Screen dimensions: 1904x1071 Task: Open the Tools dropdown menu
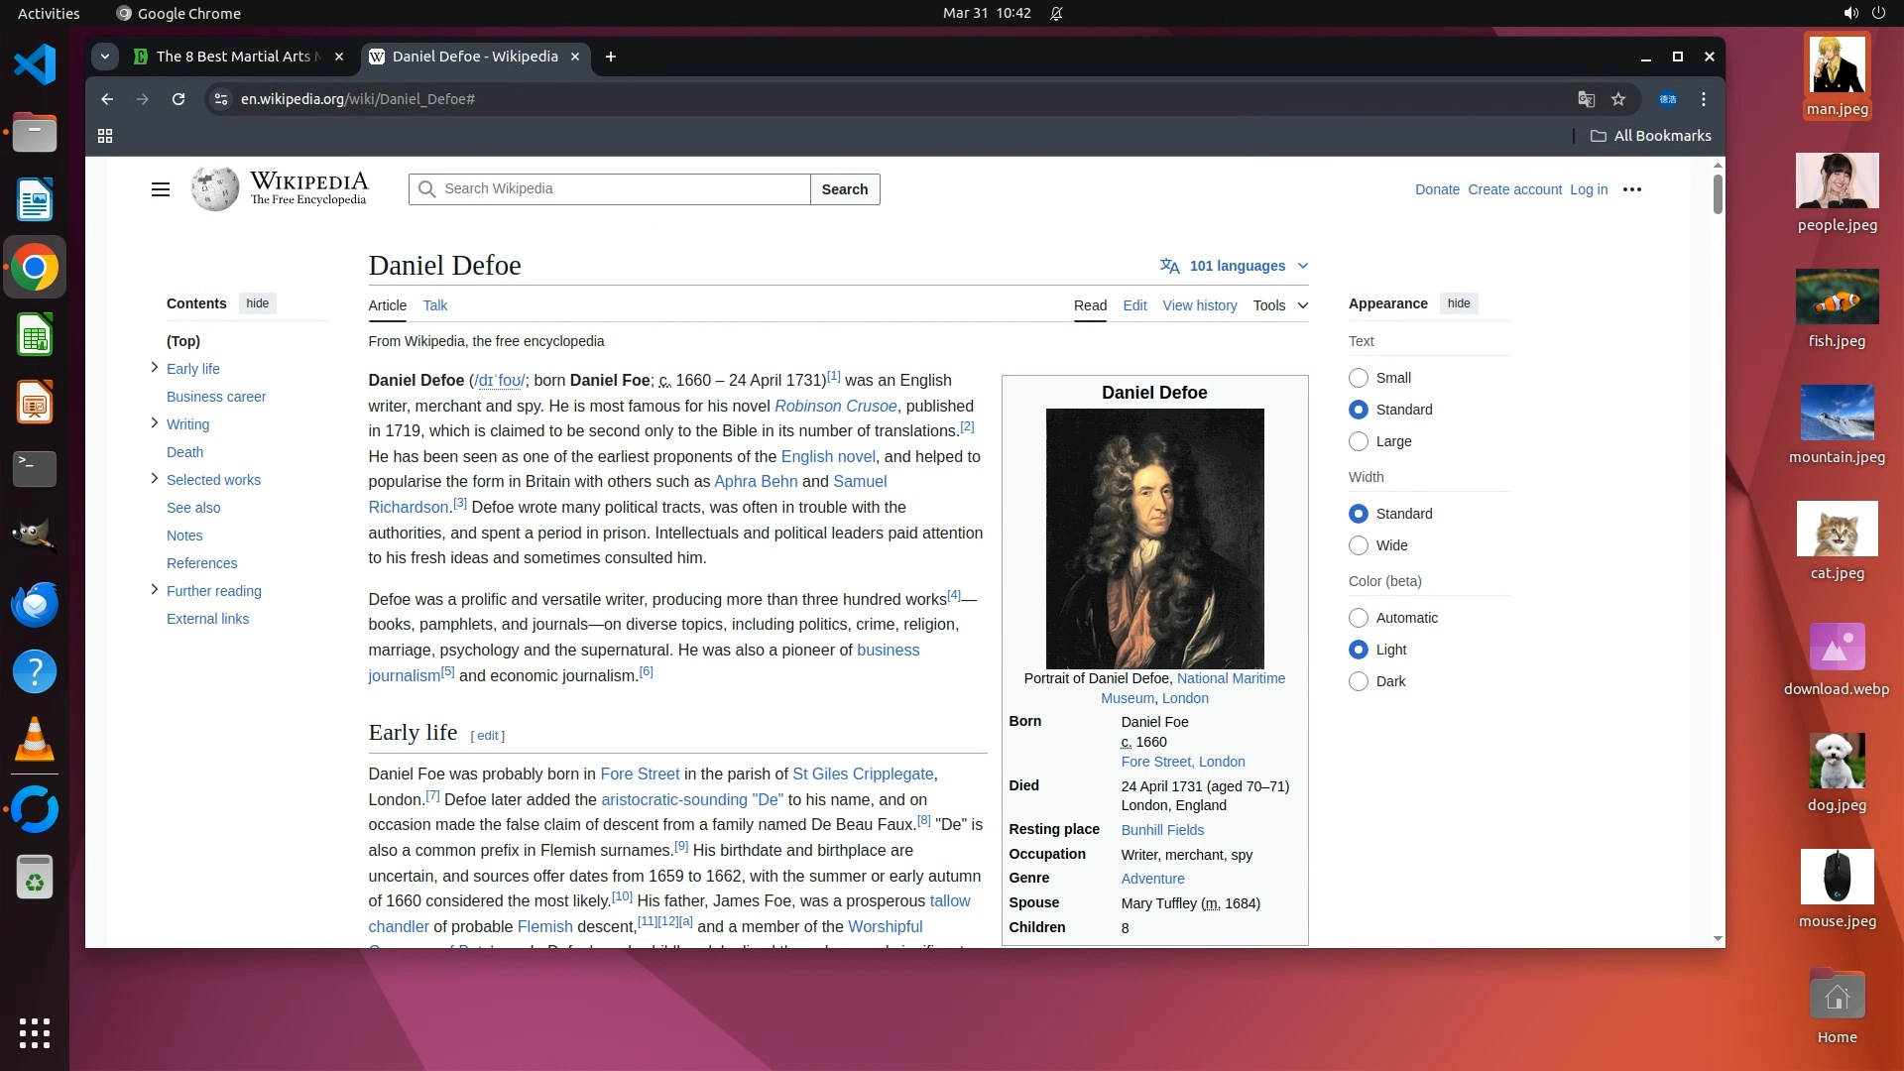tap(1279, 305)
